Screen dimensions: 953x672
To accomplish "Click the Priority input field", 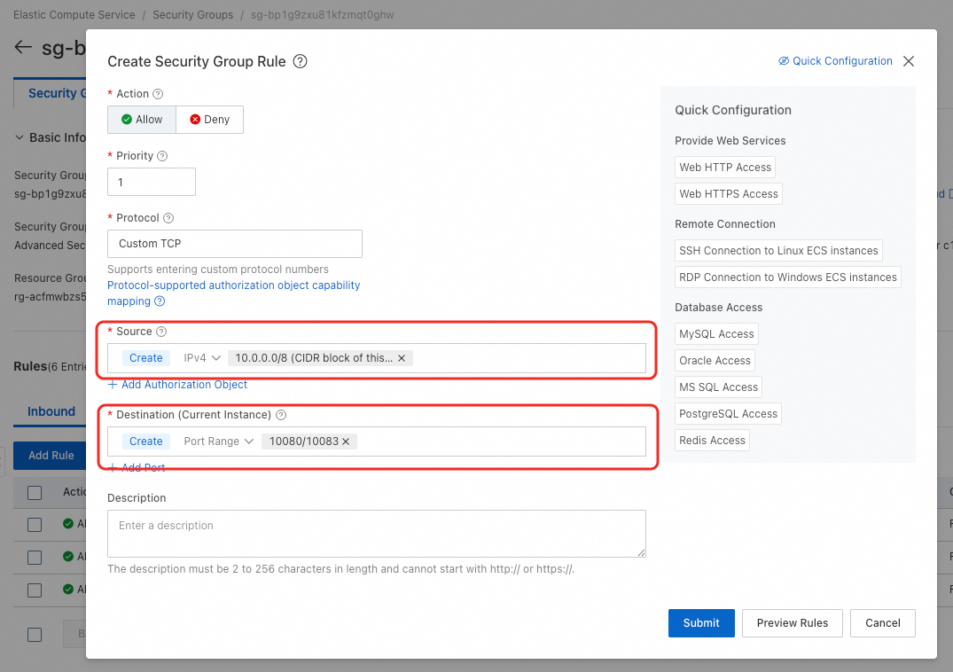I will coord(152,182).
